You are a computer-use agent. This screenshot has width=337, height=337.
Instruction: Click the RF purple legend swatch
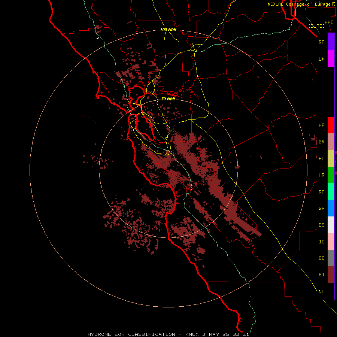pos(331,42)
